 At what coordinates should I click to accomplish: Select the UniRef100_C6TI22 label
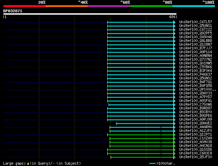pos(196,30)
